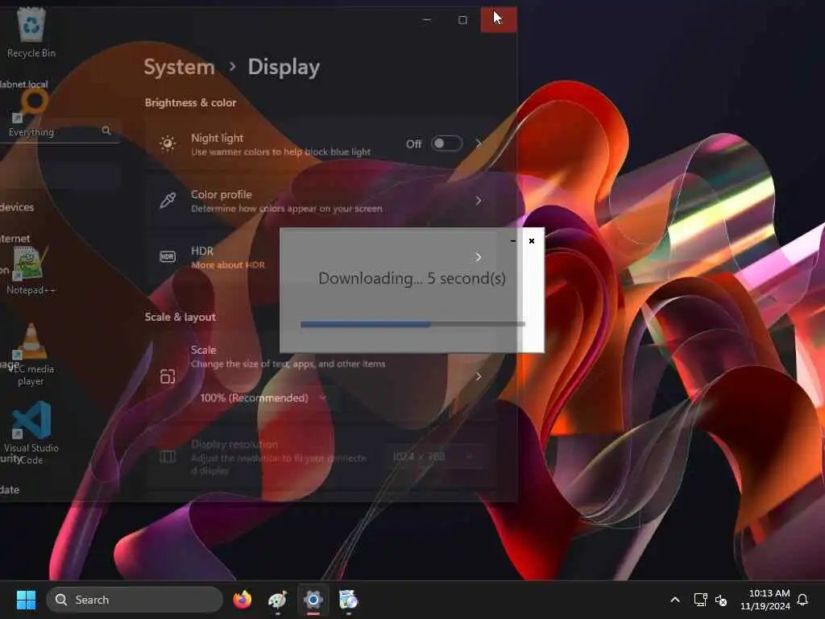The width and height of the screenshot is (825, 619).
Task: Open the Windows Start menu
Action: 26,600
